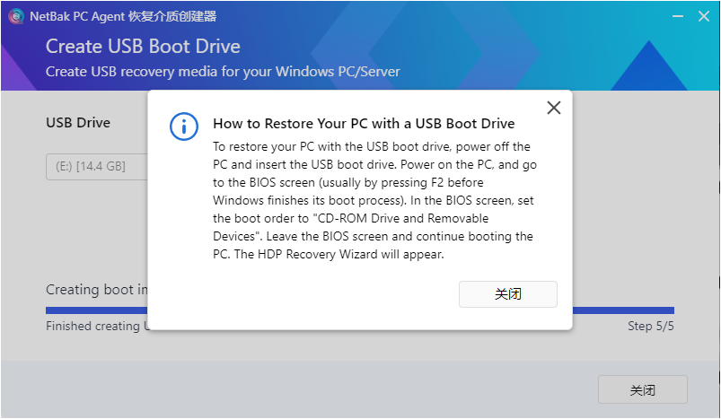Close the NetBak PC Agent window
Viewport: 721px width, 419px height.
coord(704,16)
